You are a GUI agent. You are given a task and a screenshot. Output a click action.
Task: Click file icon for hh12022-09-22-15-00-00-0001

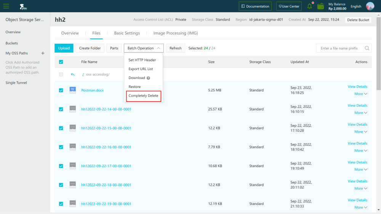(73, 128)
